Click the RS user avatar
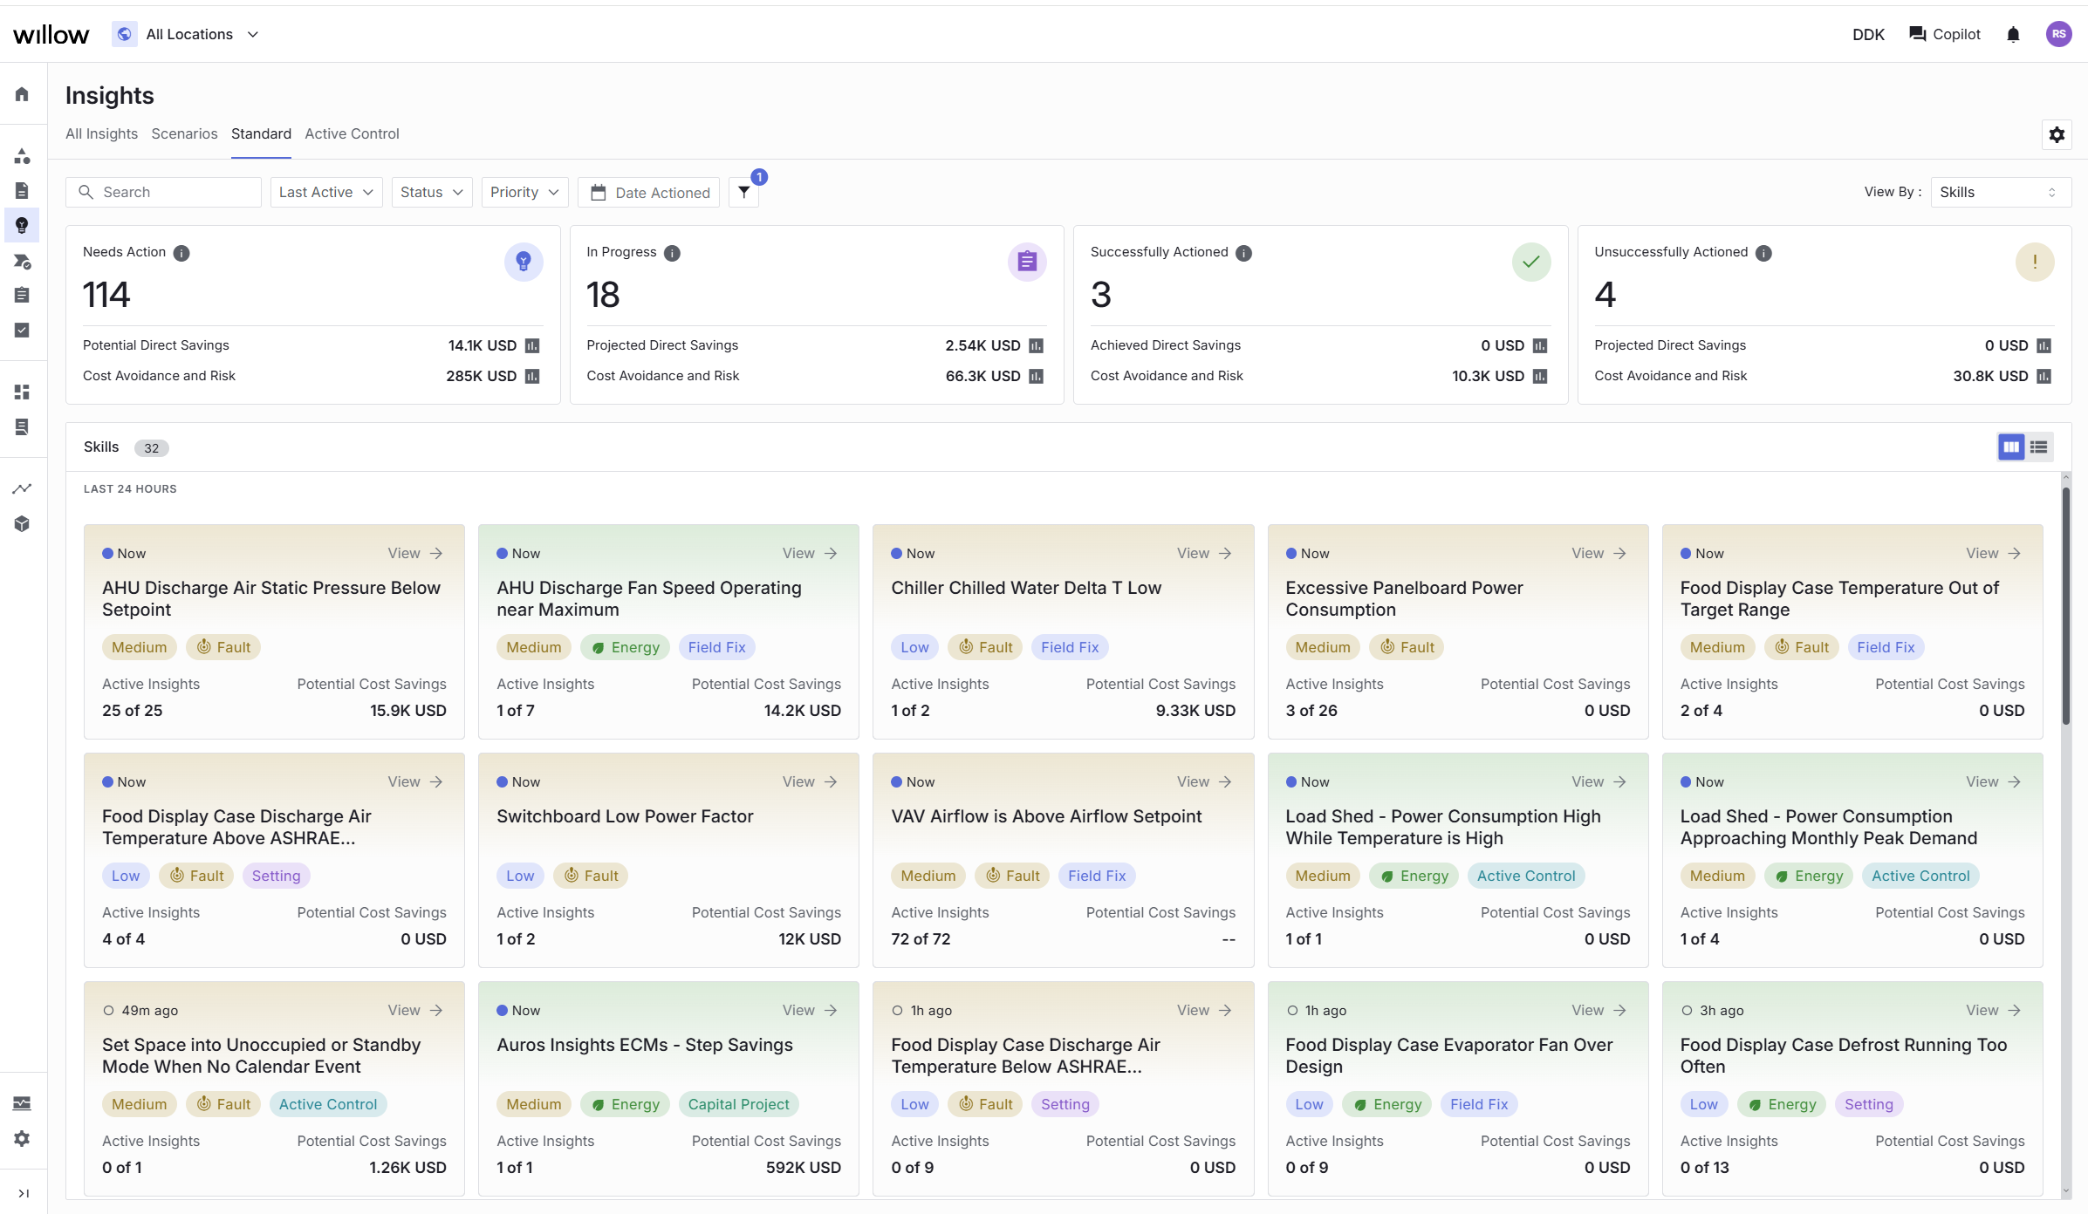This screenshot has height=1214, width=2088. 2058,34
